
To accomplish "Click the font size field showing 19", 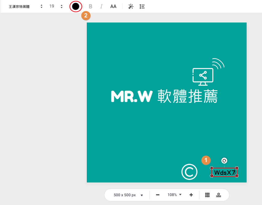I will click(52, 6).
